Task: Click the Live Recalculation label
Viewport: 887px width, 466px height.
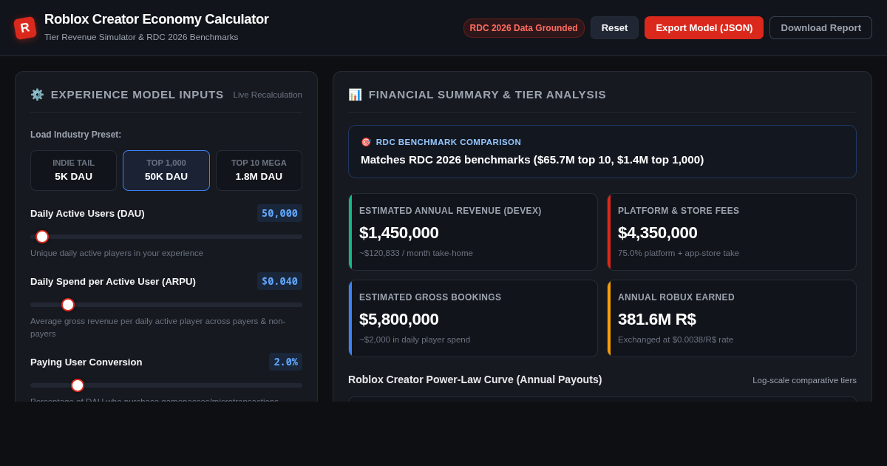Action: pos(268,95)
